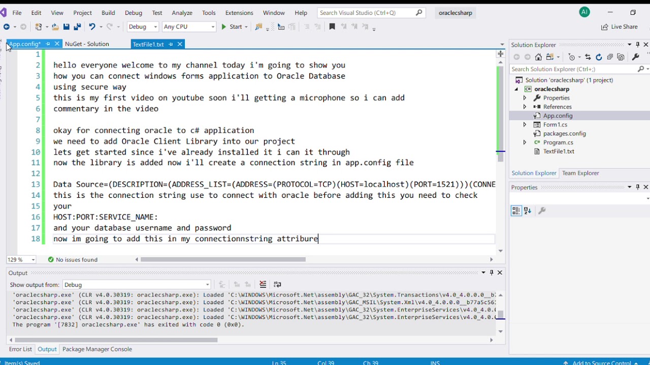Click the split editor icon above scrollbar

[501, 54]
